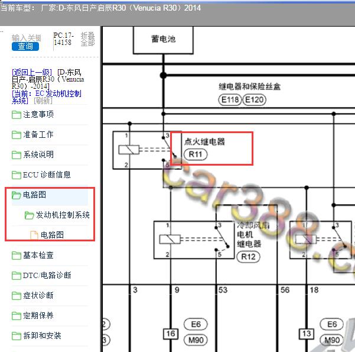
Task: Click the 刷新 refresh link
Action: click(43, 101)
